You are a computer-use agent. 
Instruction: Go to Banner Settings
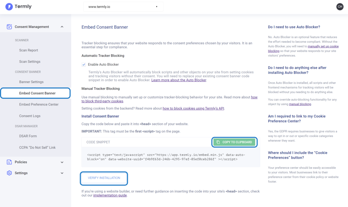tap(31, 82)
